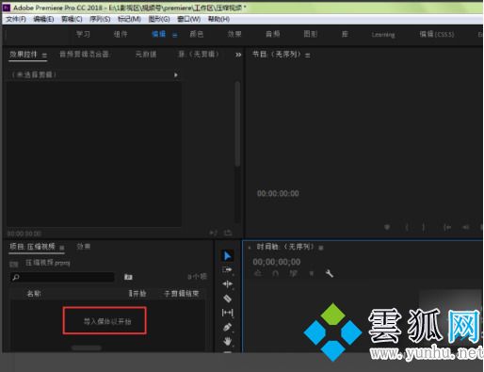Open 窗口(W) menu
Viewport: 484px width, 372px height.
188,19
